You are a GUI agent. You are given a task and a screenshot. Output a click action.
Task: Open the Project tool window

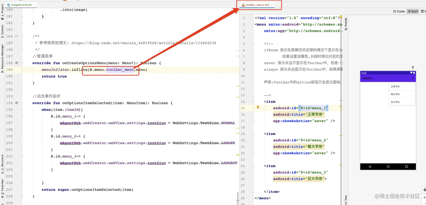[x=3, y=12]
